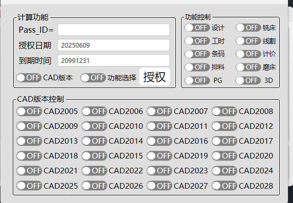Turn on the CAD2025 toggle
293x203 pixels.
coord(29,186)
